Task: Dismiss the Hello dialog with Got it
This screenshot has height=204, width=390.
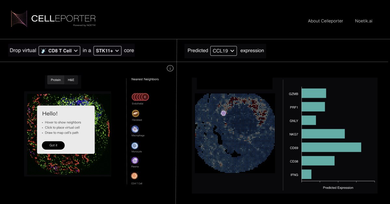Action: 53,145
